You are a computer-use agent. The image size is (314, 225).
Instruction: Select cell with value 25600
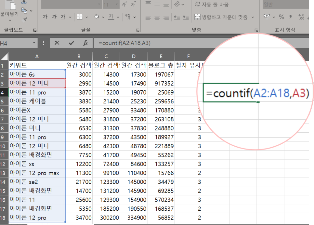[79, 200]
